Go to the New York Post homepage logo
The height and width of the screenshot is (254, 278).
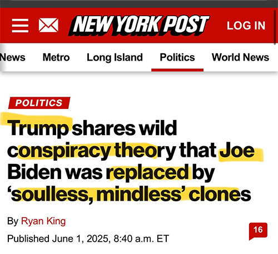point(139,26)
